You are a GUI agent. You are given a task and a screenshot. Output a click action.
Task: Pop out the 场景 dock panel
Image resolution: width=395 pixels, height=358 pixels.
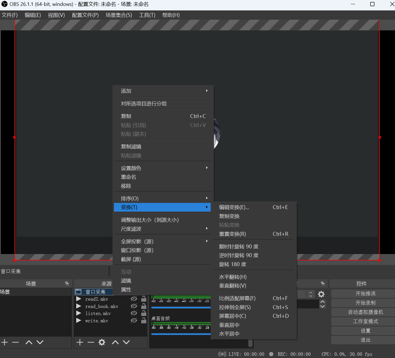67,284
